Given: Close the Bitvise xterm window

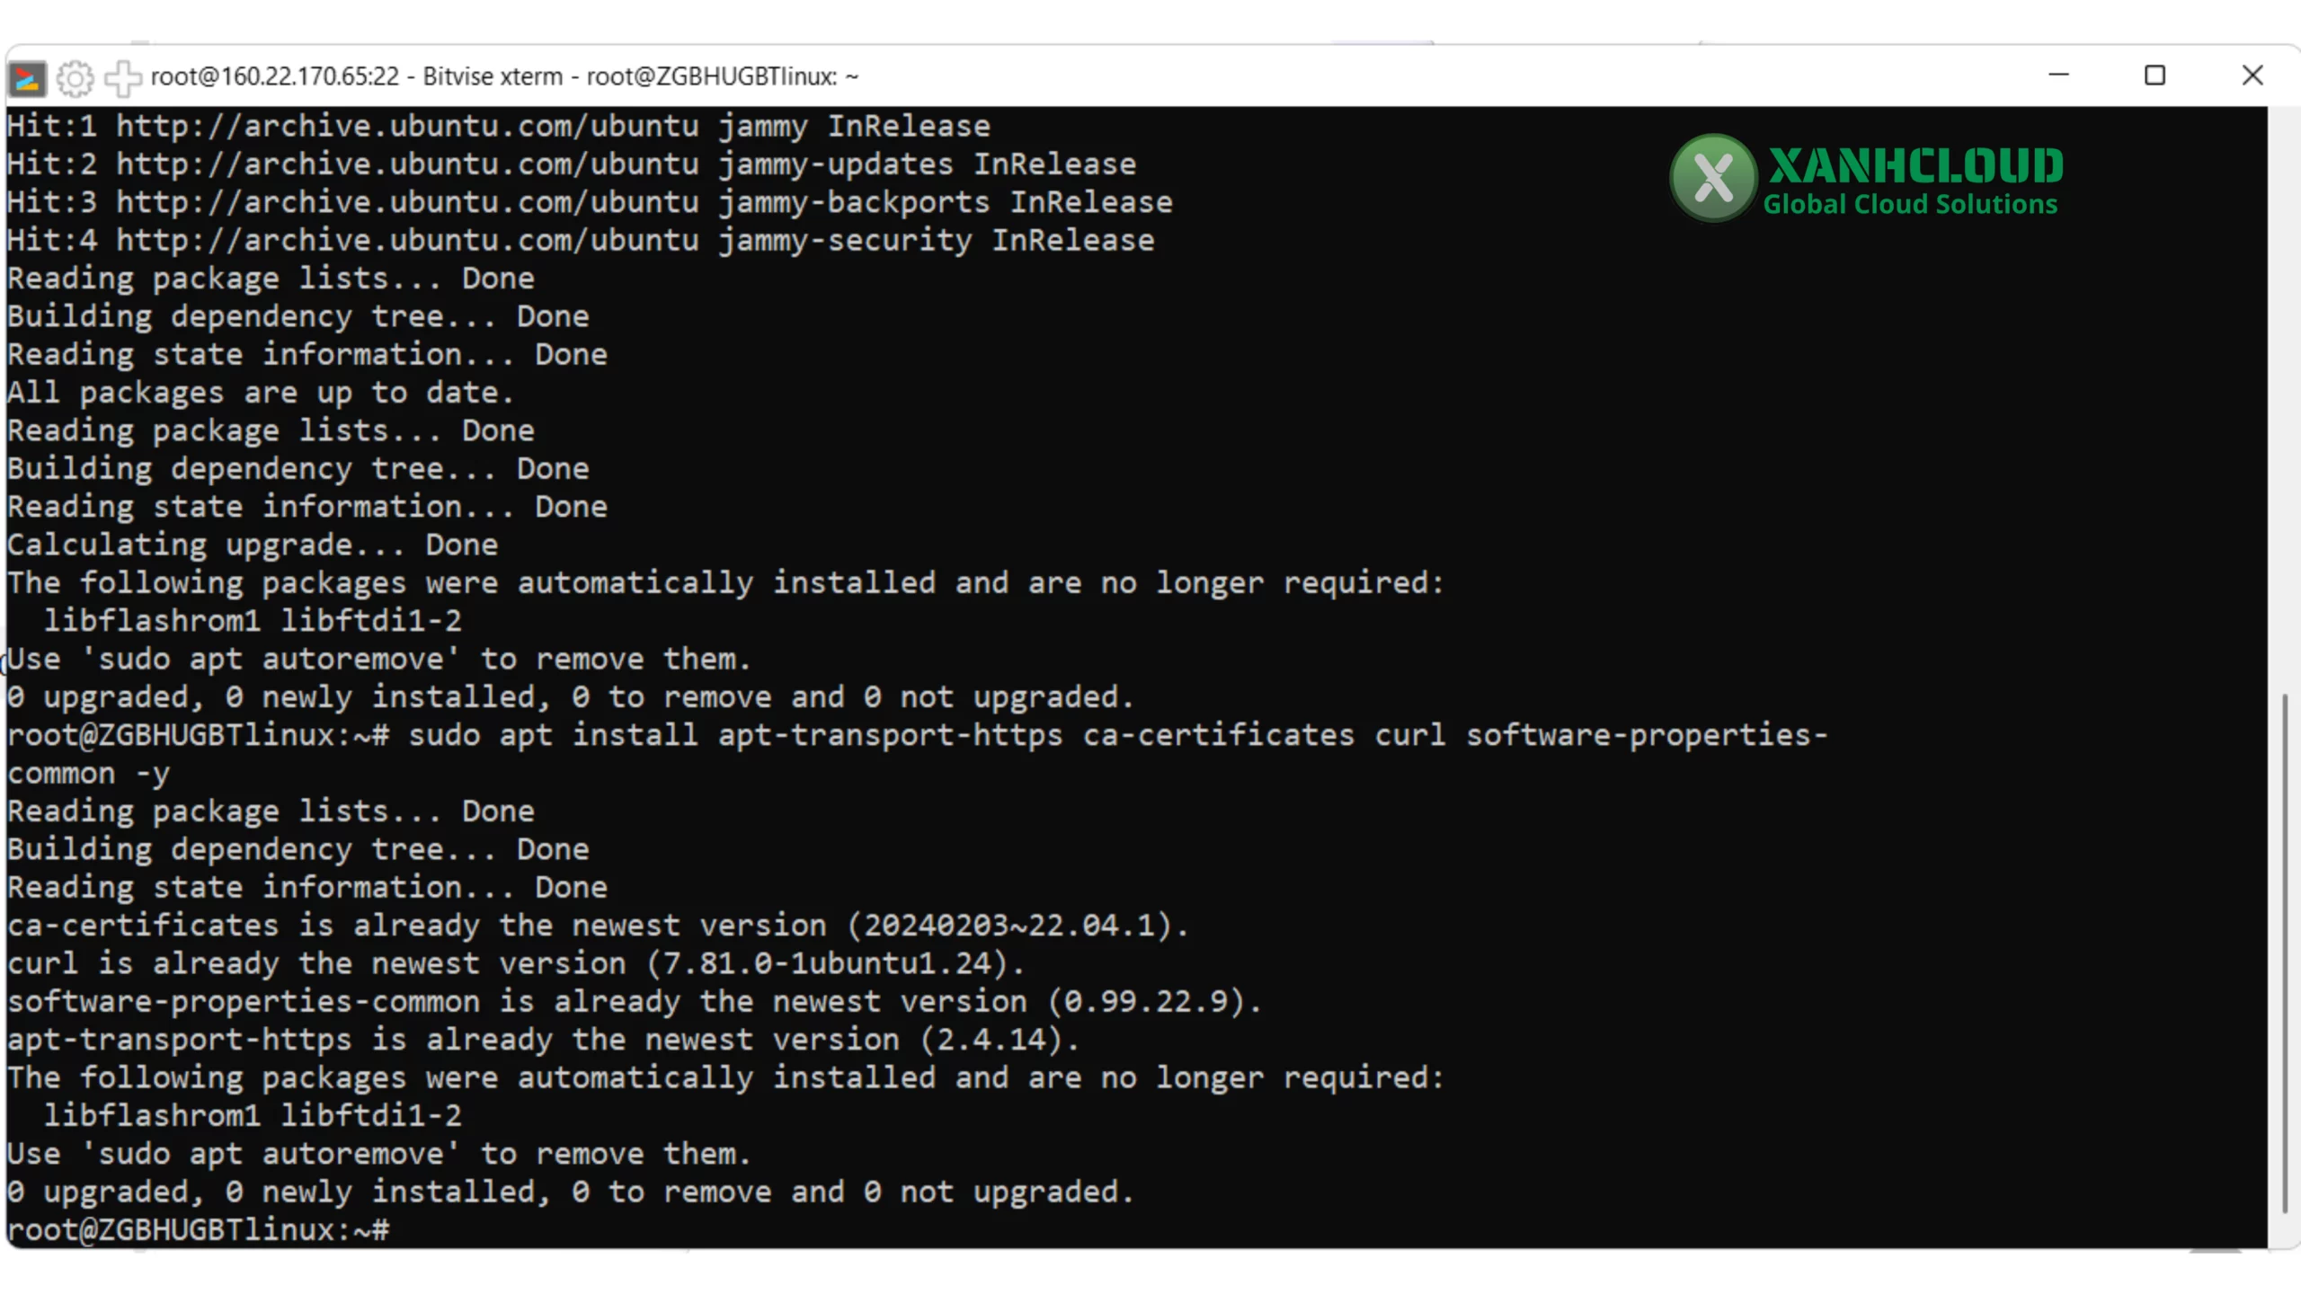Looking at the screenshot, I should (2252, 75).
